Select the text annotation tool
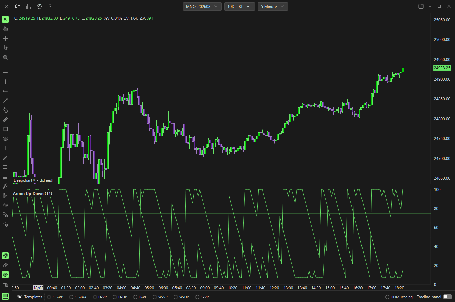The width and height of the screenshot is (455, 302). click(x=5, y=148)
